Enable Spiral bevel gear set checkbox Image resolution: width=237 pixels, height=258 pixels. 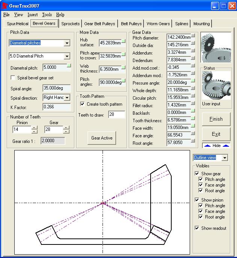click(13, 77)
